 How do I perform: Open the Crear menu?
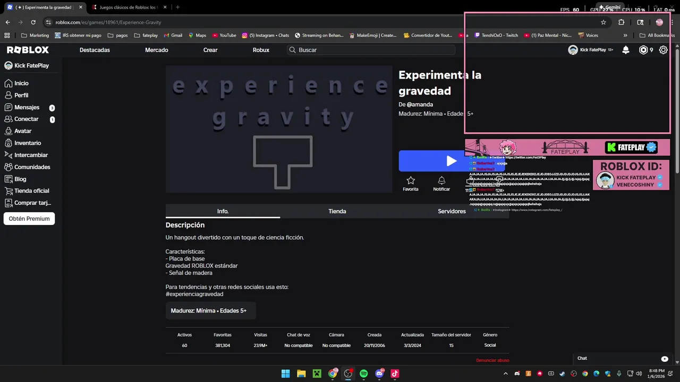[210, 50]
